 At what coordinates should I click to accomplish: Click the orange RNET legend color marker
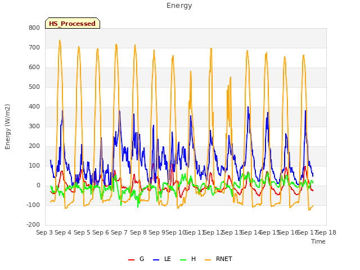click(208, 260)
